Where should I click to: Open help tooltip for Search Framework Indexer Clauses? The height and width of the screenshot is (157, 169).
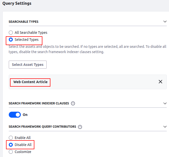73,103
